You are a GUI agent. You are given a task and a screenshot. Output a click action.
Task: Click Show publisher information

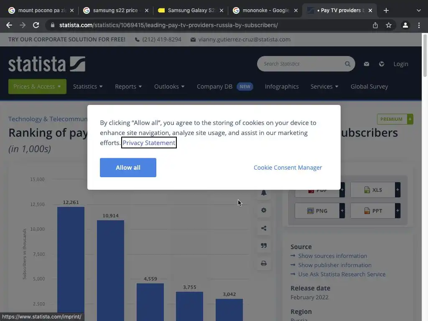(x=335, y=265)
